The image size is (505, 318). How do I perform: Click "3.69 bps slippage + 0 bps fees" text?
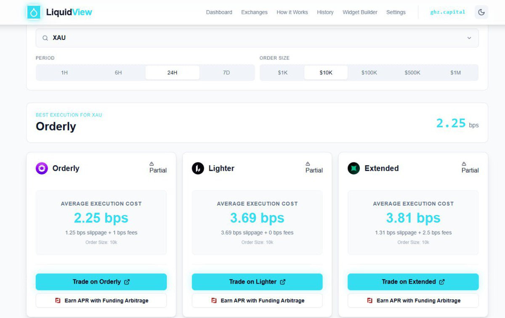[x=257, y=233]
